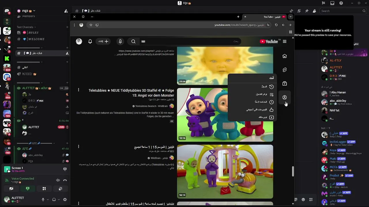The width and height of the screenshot is (369, 207).
Task: Click YouTube page vertical scrollbar thumb
Action: point(293,171)
